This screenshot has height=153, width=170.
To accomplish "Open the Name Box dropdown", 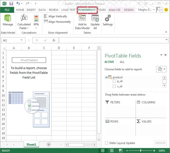I will point(22,40).
